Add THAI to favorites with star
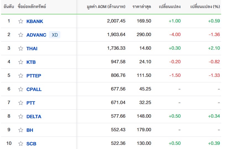Screen dimensions: 225x149 [x=21, y=49]
